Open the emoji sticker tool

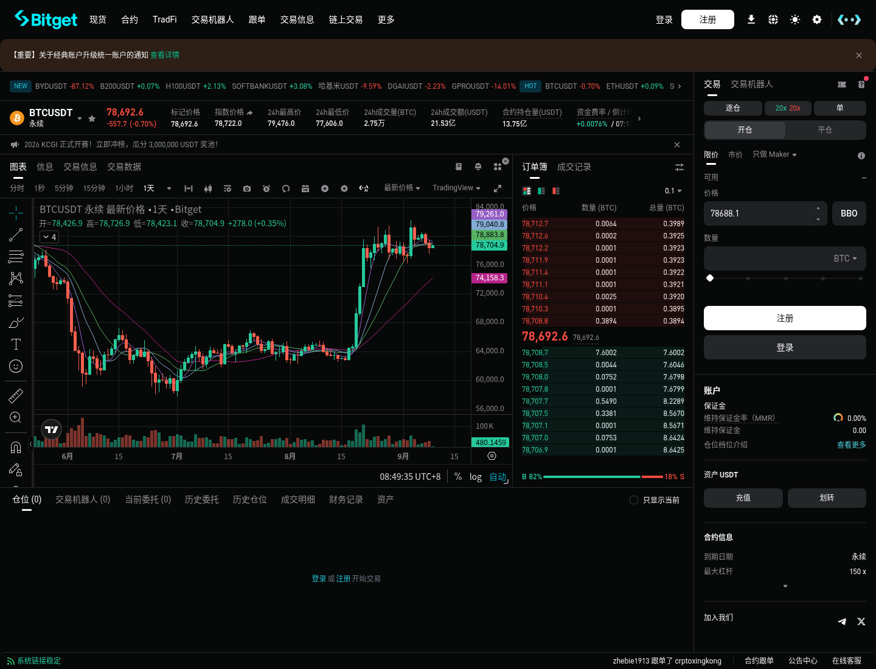(16, 366)
